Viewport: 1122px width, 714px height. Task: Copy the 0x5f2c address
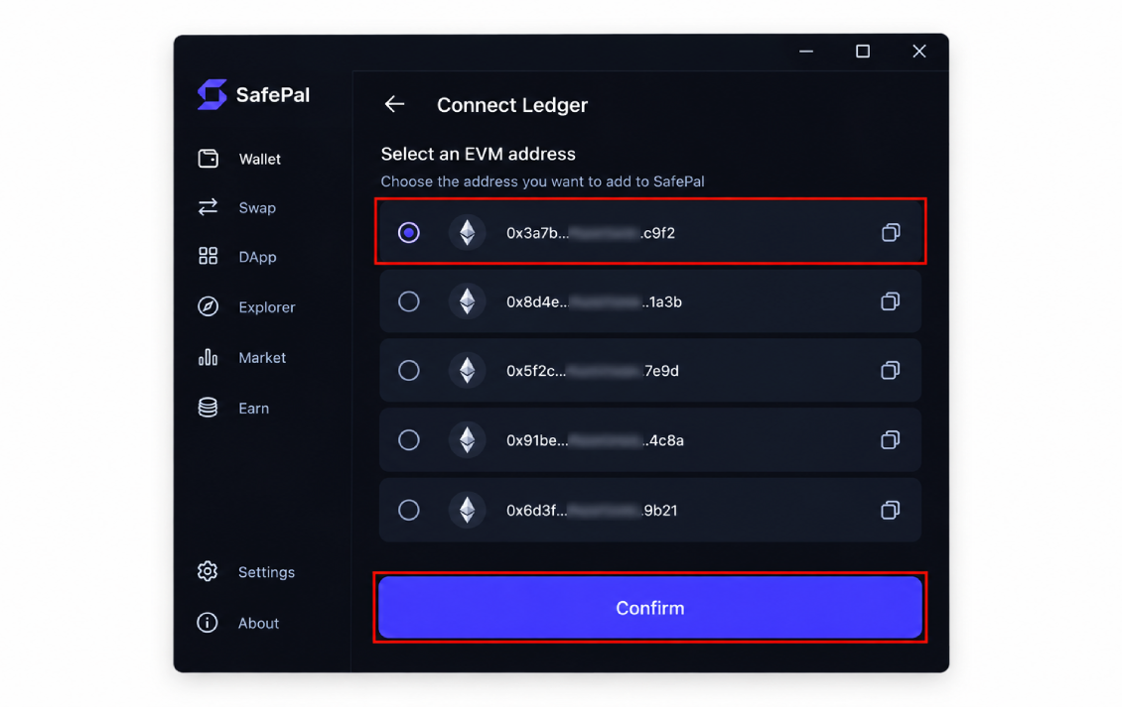[x=891, y=370]
